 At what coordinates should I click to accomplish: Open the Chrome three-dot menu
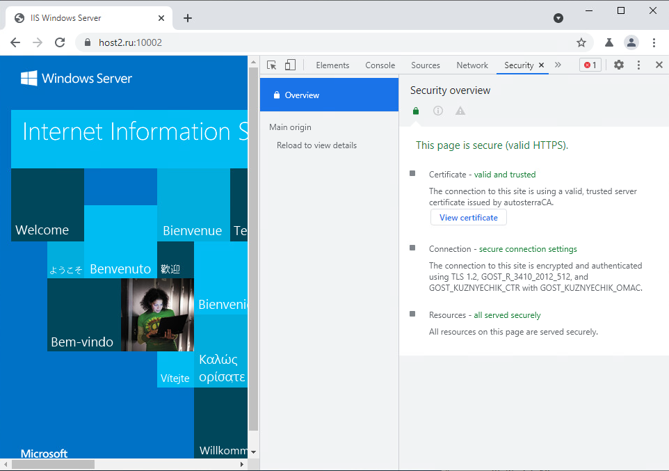[x=654, y=42]
